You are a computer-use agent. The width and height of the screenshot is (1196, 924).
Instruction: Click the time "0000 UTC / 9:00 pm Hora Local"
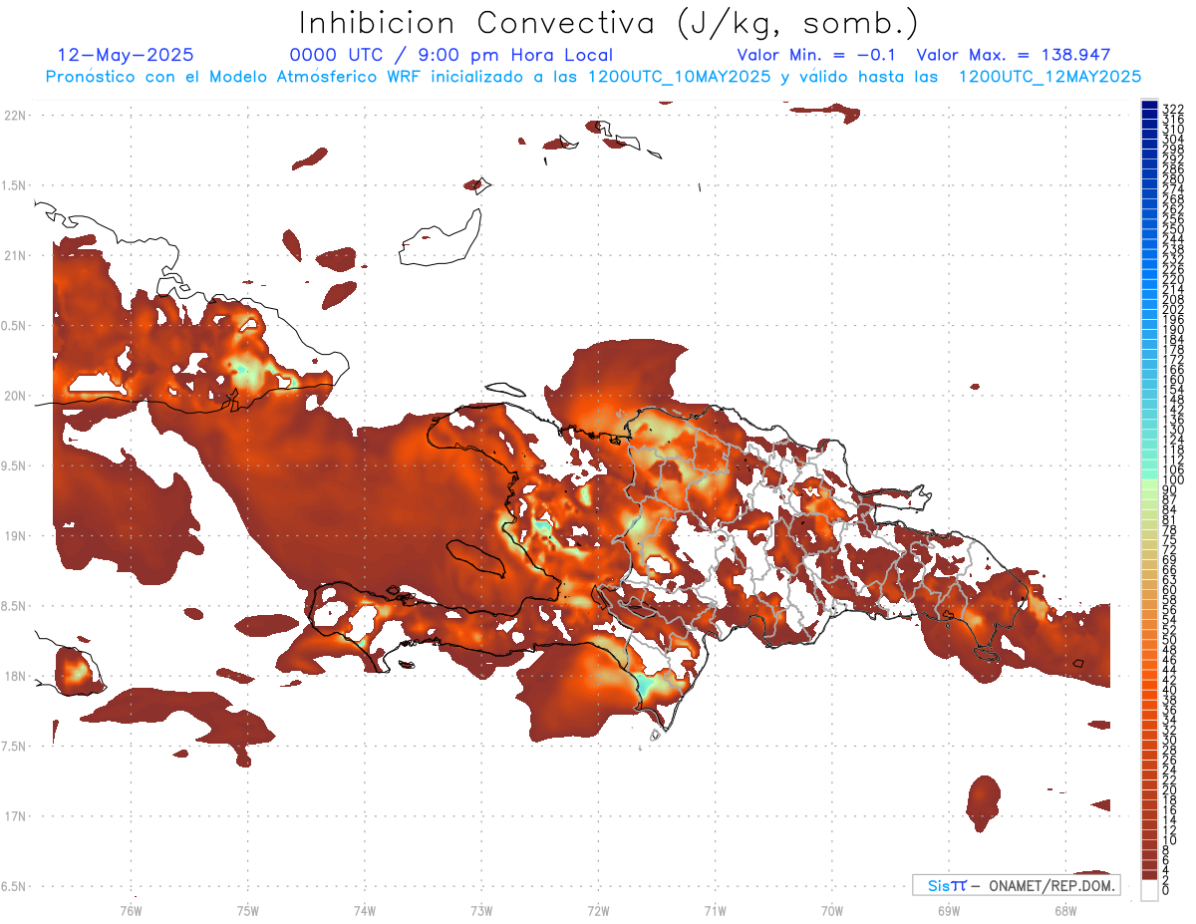(x=451, y=55)
